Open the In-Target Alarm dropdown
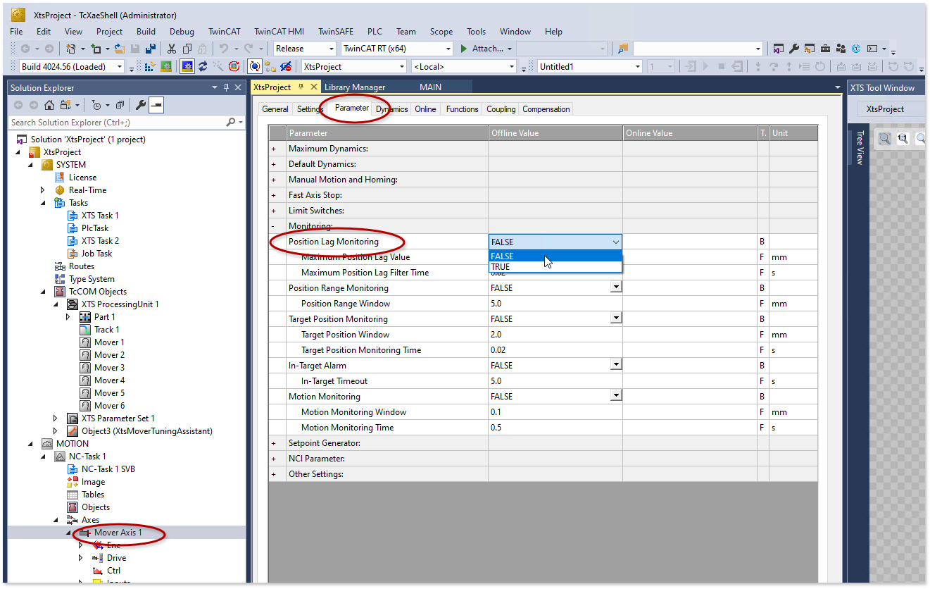 point(616,365)
